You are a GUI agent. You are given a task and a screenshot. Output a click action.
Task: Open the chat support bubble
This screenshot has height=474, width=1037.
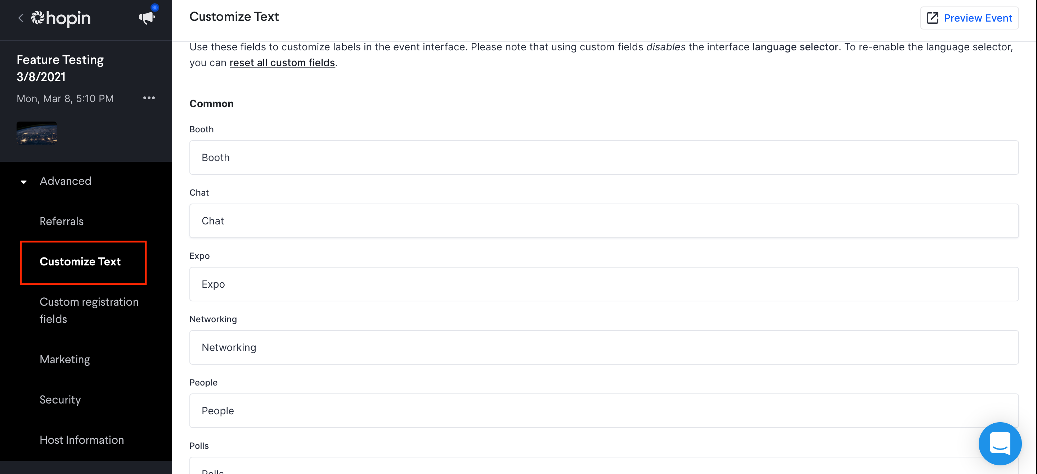[x=1000, y=443]
